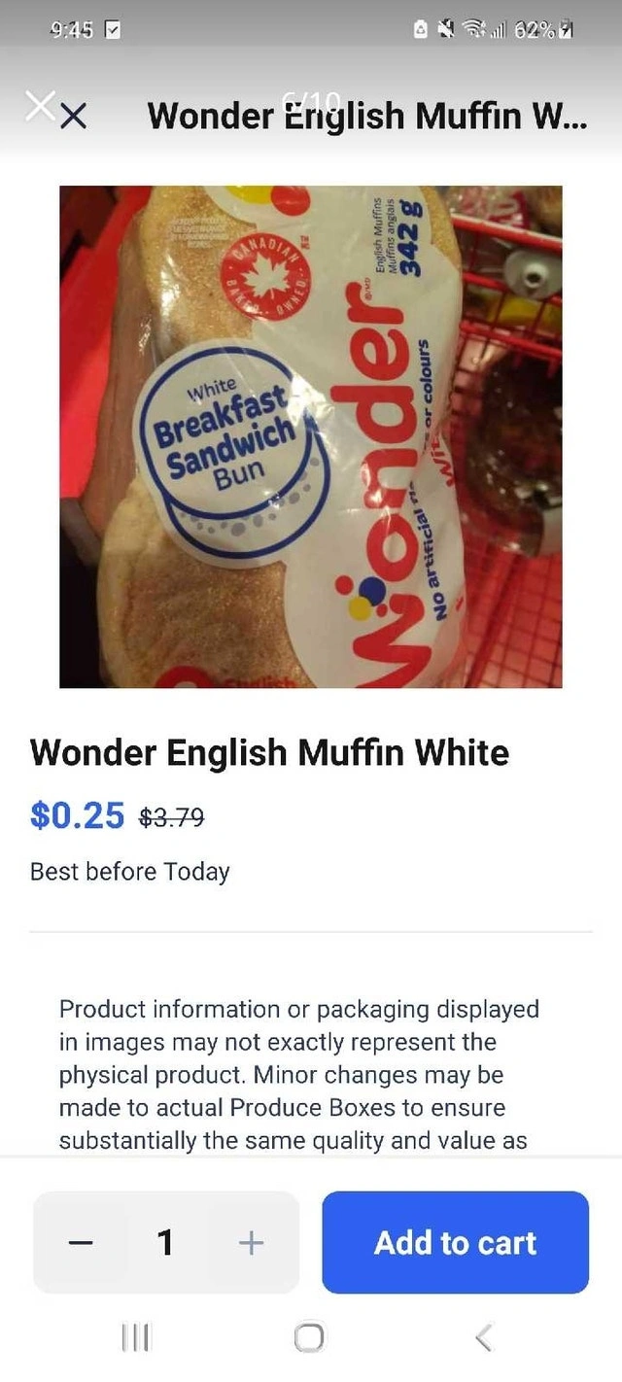The image size is (622, 1382).
Task: Tap the product information disclaimer text
Action: pos(299,1075)
